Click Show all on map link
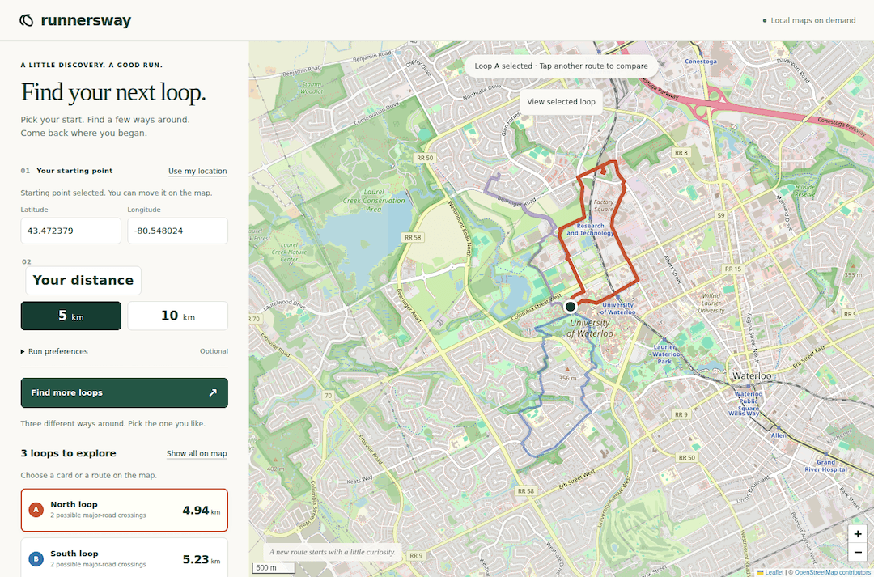 [x=197, y=453]
